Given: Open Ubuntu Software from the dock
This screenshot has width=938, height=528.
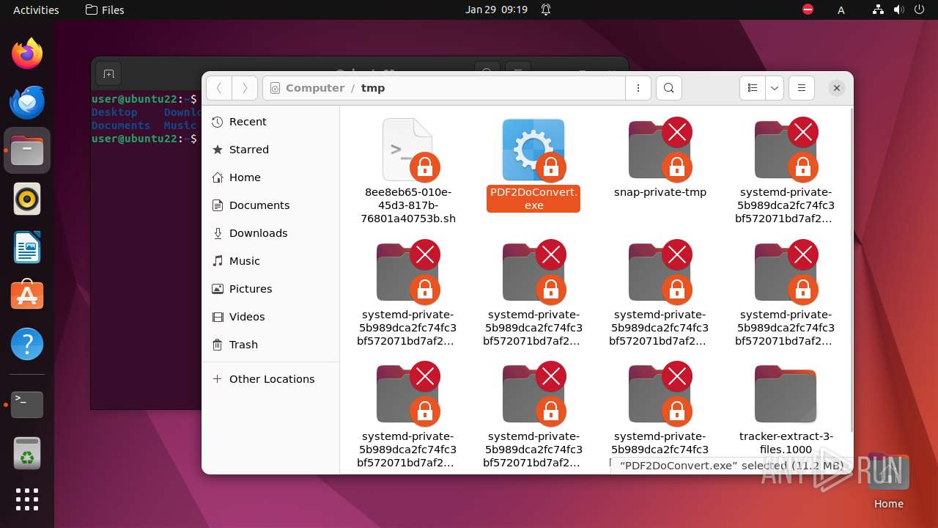Looking at the screenshot, I should click(27, 296).
